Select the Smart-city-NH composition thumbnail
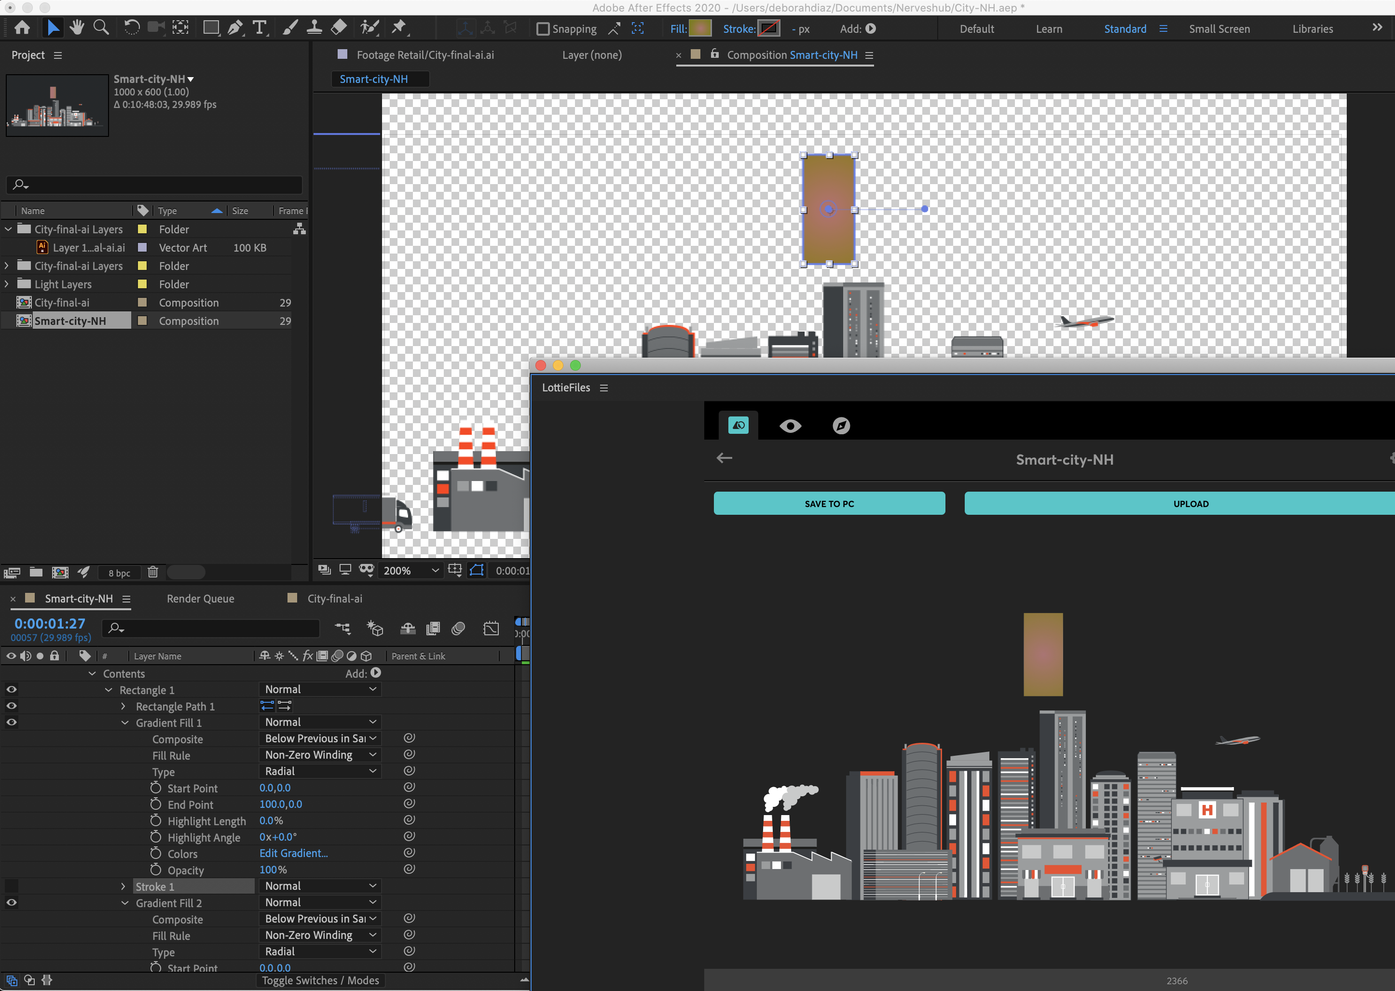This screenshot has height=991, width=1395. click(x=57, y=105)
